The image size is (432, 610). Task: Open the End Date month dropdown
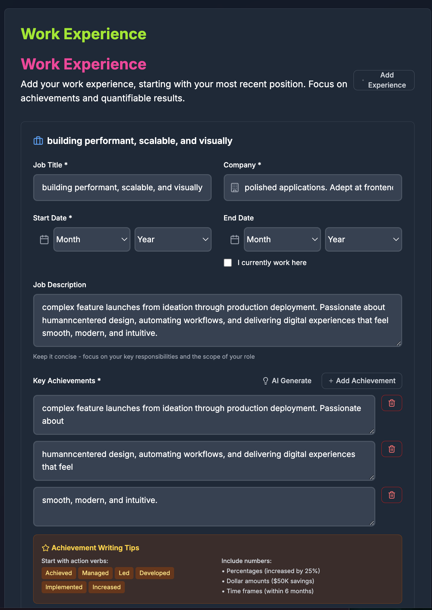click(x=282, y=239)
